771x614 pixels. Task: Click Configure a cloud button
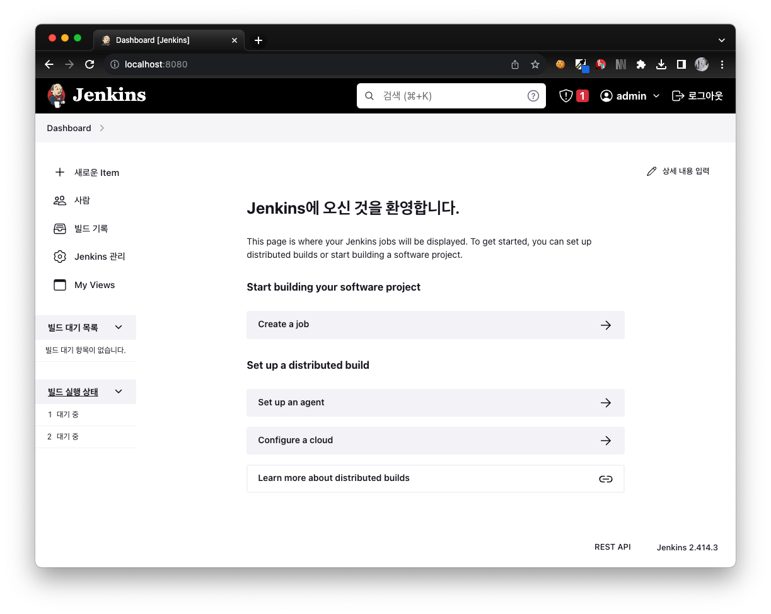pyautogui.click(x=436, y=441)
